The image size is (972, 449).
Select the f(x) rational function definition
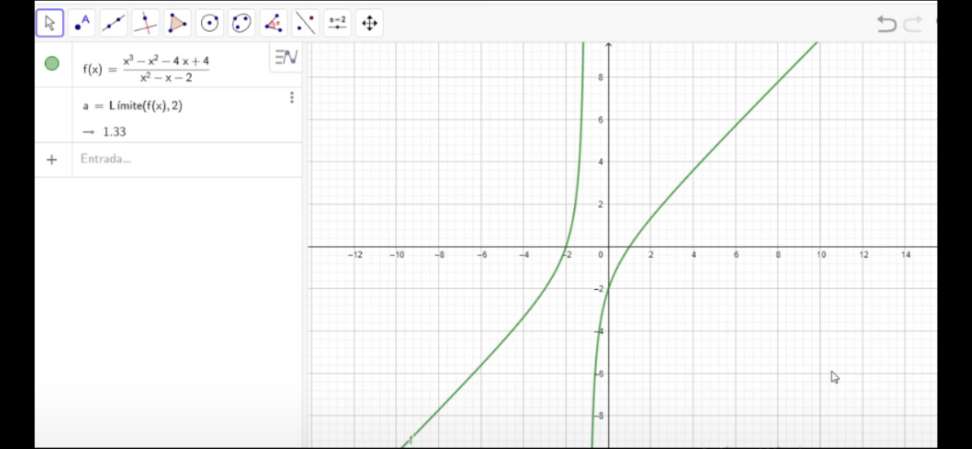(x=145, y=69)
